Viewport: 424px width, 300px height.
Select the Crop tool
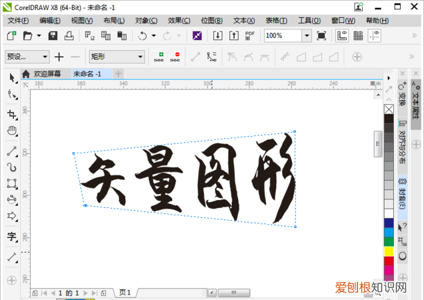pos(12,115)
